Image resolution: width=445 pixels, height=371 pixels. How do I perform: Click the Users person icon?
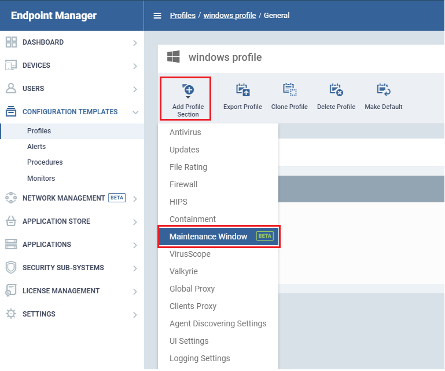[x=11, y=89]
